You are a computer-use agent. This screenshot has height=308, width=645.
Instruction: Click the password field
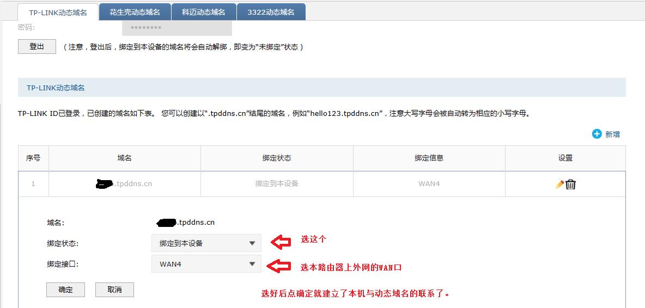point(177,28)
